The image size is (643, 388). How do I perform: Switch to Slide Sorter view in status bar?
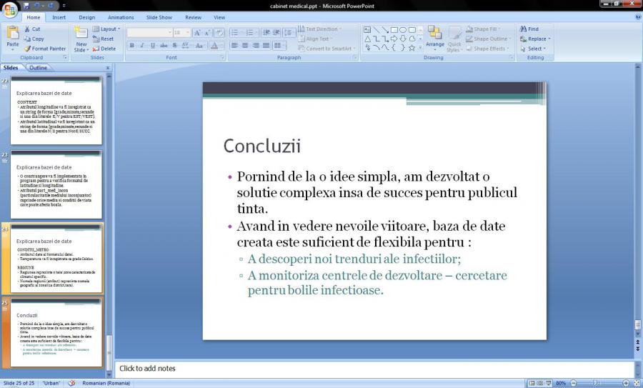tap(540, 383)
